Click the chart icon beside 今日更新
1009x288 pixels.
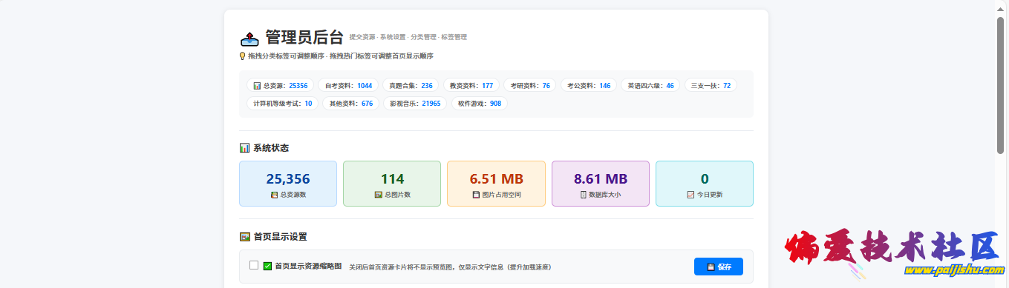(x=690, y=195)
